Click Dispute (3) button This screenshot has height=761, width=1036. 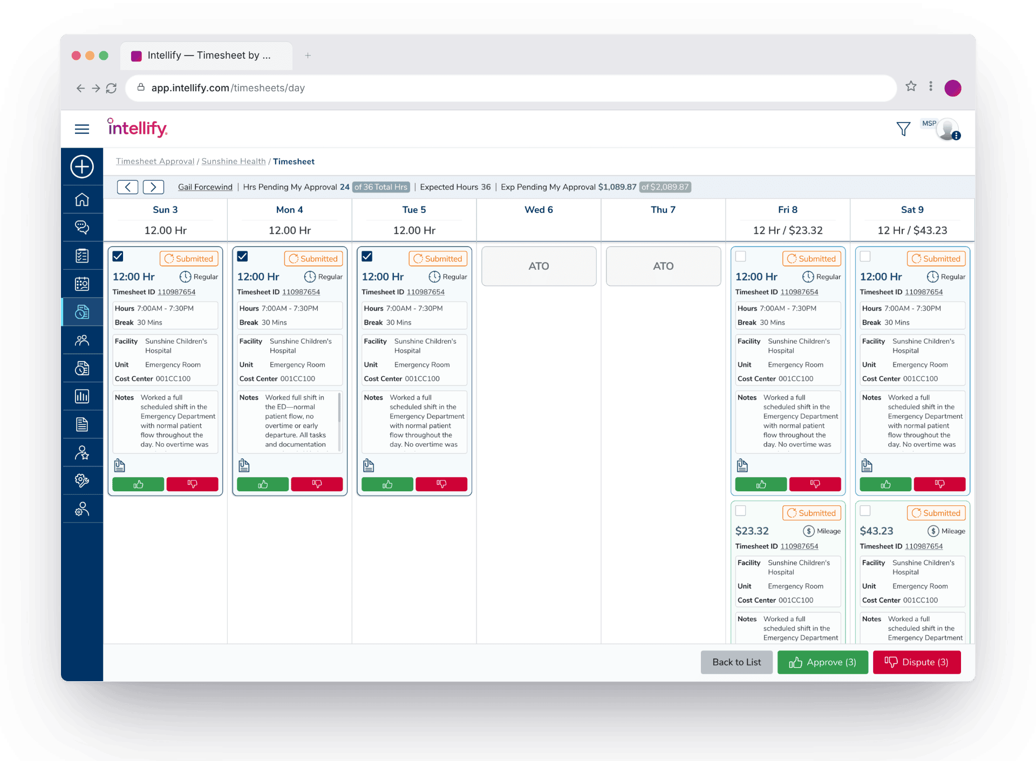[917, 662]
